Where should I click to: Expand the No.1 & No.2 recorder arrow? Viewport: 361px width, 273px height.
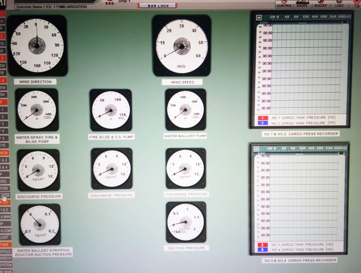coord(259,17)
